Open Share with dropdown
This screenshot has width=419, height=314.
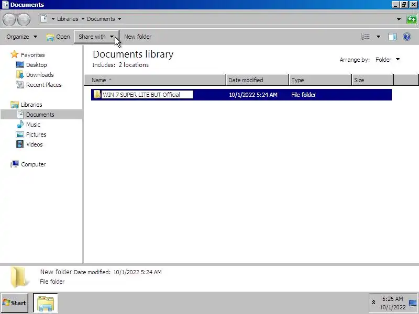[96, 37]
